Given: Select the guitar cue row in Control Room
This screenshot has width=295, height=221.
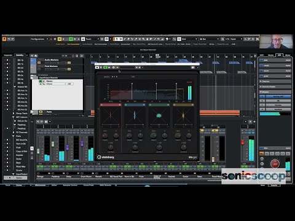Looking at the screenshot, I should (275, 76).
